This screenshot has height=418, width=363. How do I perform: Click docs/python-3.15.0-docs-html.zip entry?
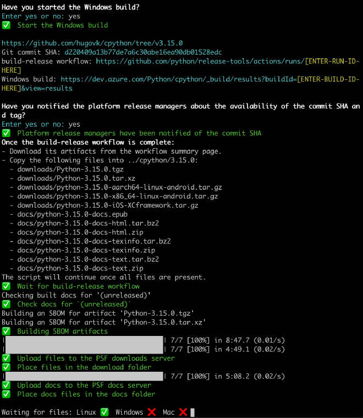[80, 232]
